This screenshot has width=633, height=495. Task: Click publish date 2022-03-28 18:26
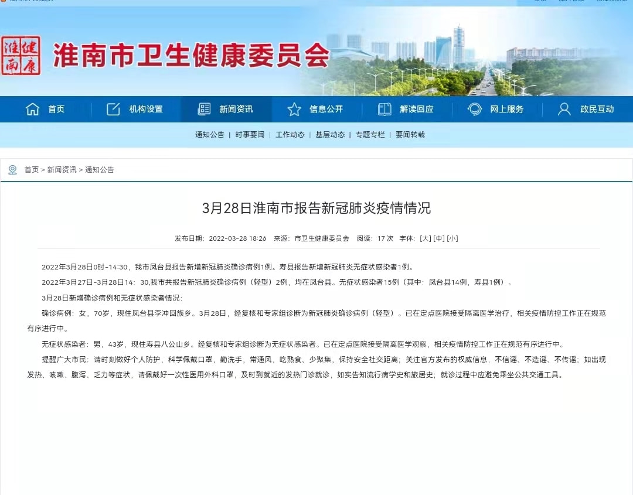tap(237, 238)
